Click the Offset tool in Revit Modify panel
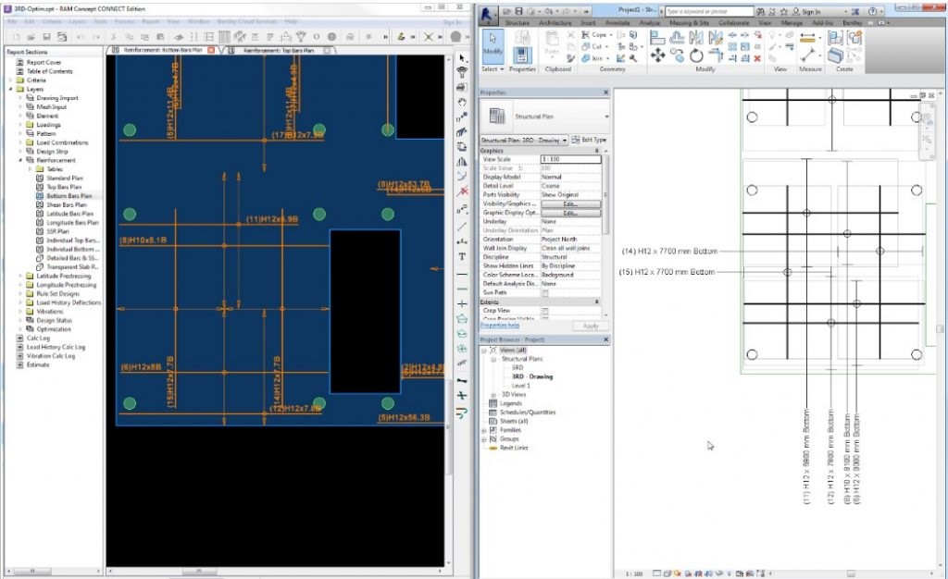The height and width of the screenshot is (579, 948). 677,37
